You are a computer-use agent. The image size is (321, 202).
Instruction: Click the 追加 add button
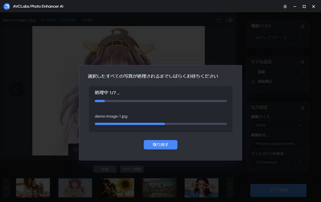[x=105, y=169]
